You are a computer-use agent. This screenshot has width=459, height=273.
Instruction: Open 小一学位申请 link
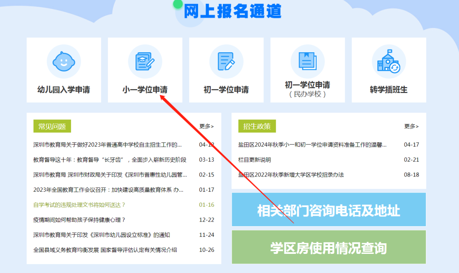pyautogui.click(x=145, y=90)
